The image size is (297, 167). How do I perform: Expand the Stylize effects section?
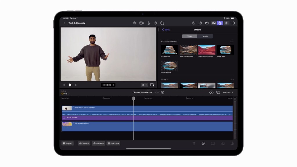(x=233, y=79)
